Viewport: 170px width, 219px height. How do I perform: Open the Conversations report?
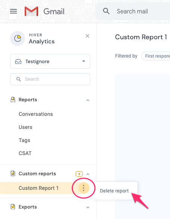tap(36, 114)
